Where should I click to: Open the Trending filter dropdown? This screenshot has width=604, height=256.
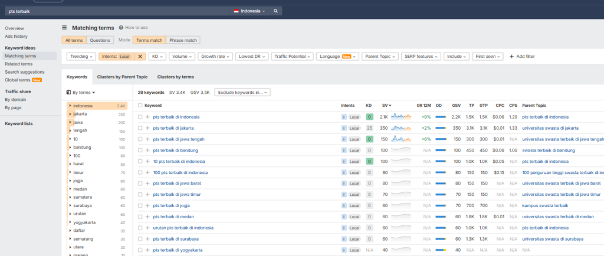(81, 57)
